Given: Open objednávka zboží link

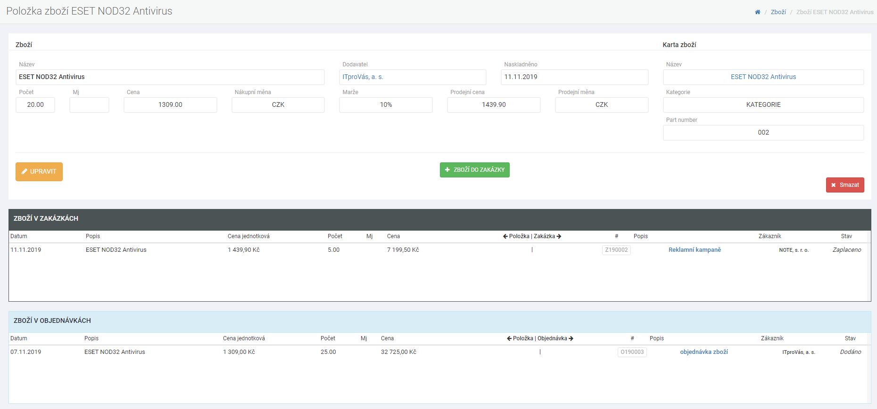Looking at the screenshot, I should click(x=703, y=352).
